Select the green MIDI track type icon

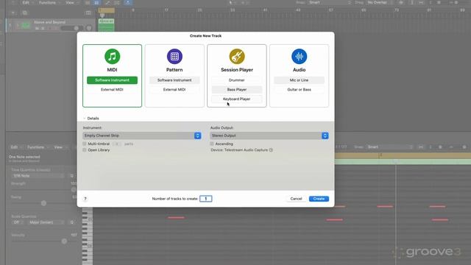(x=112, y=57)
